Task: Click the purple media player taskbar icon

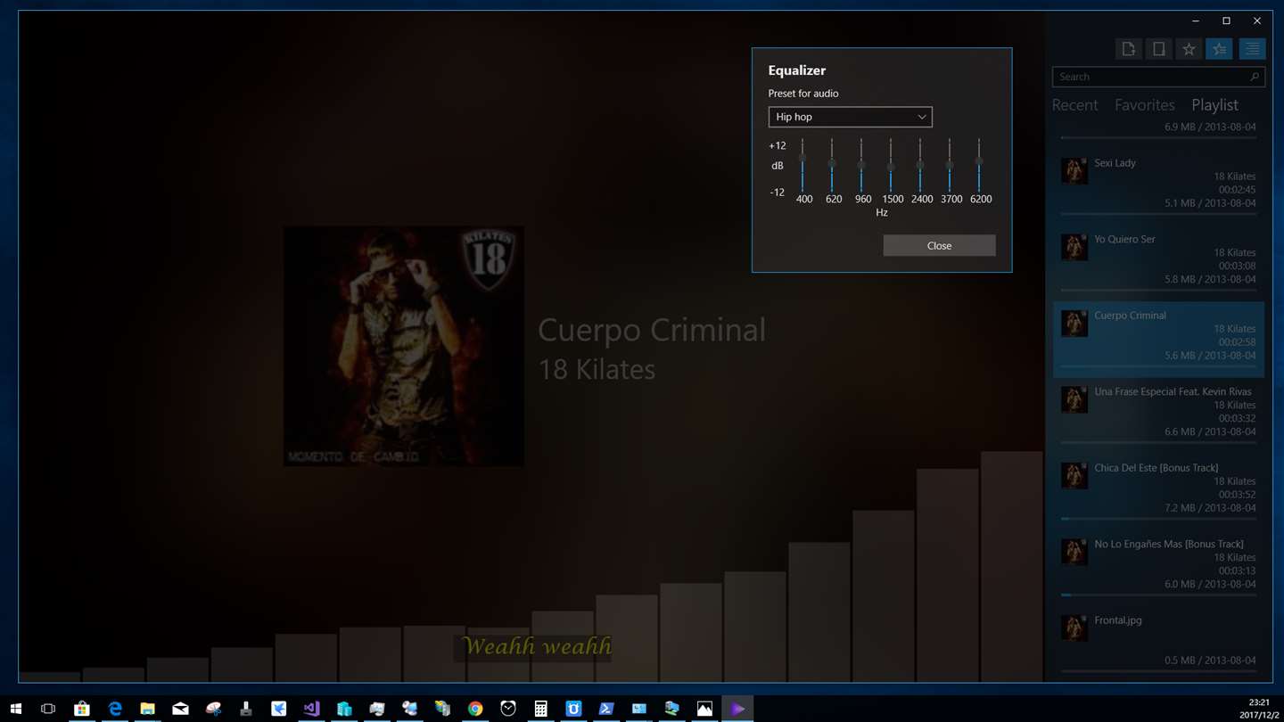Action: pos(737,709)
